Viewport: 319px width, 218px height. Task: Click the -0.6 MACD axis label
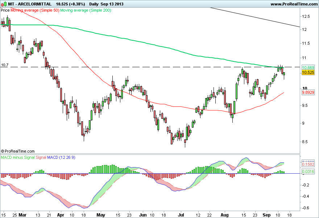pos(305,208)
